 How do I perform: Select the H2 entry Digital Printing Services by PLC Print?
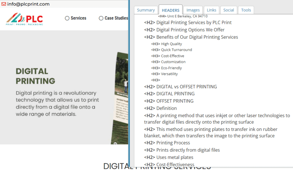coord(194,22)
